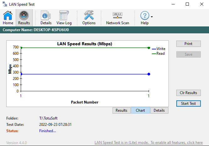Click the blue Write data point on chart
209x146 pixels.
[x=149, y=74]
